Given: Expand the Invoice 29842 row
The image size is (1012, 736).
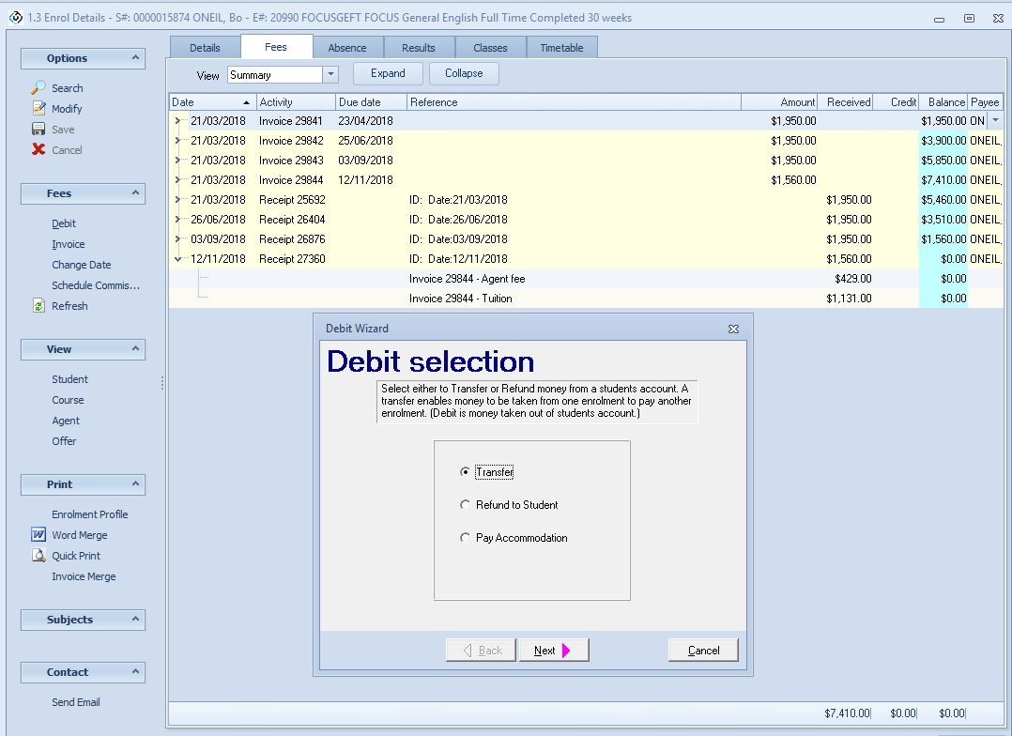Looking at the screenshot, I should point(178,141).
